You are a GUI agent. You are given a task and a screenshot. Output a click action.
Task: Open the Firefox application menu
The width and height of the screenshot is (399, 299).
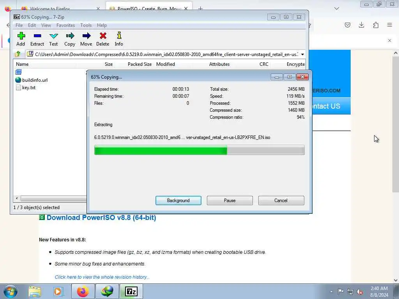point(390,25)
